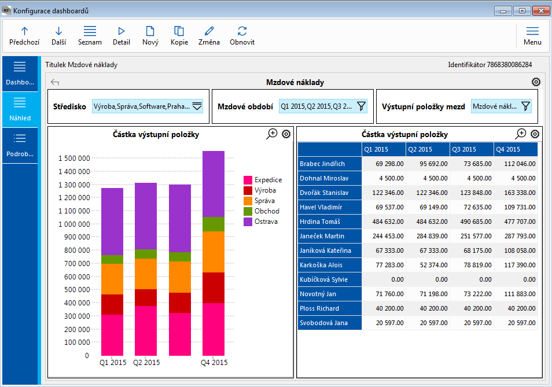The height and width of the screenshot is (387, 552).
Task: Switch to the Podrob... sidebar tab
Action: [20, 145]
